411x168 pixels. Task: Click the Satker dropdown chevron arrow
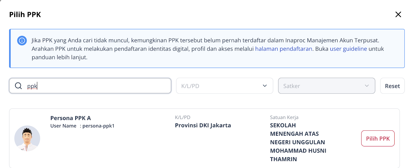coord(367,86)
